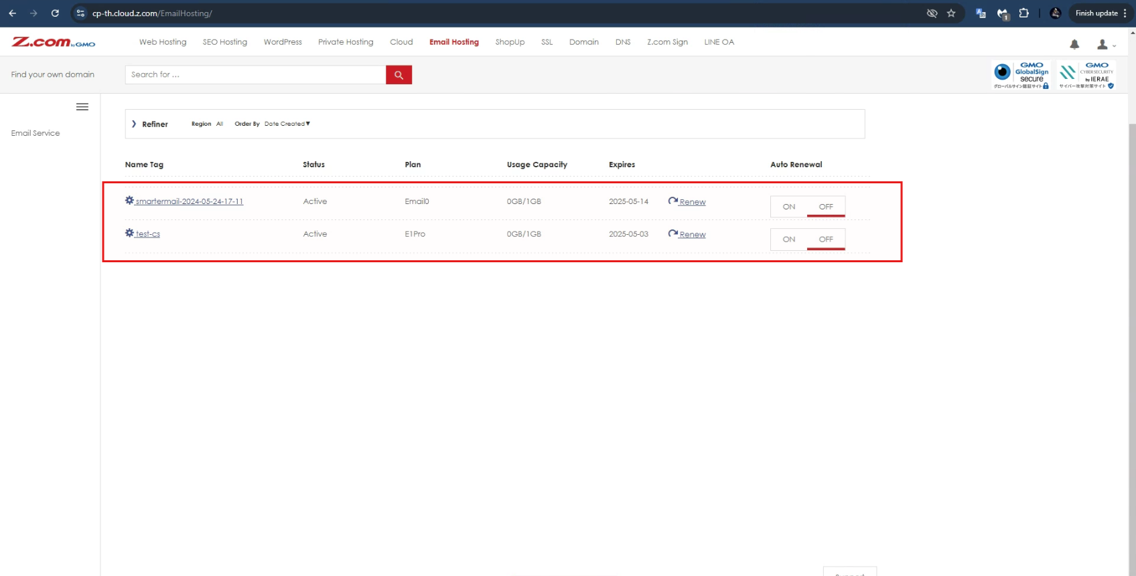
Task: Click the GMO Cyber Security IERAE badge
Action: (1086, 75)
